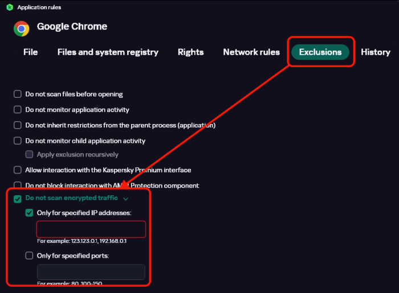Screen dimensions: 399x293
Task: Check Do not monitor application activity
Action: coord(18,110)
